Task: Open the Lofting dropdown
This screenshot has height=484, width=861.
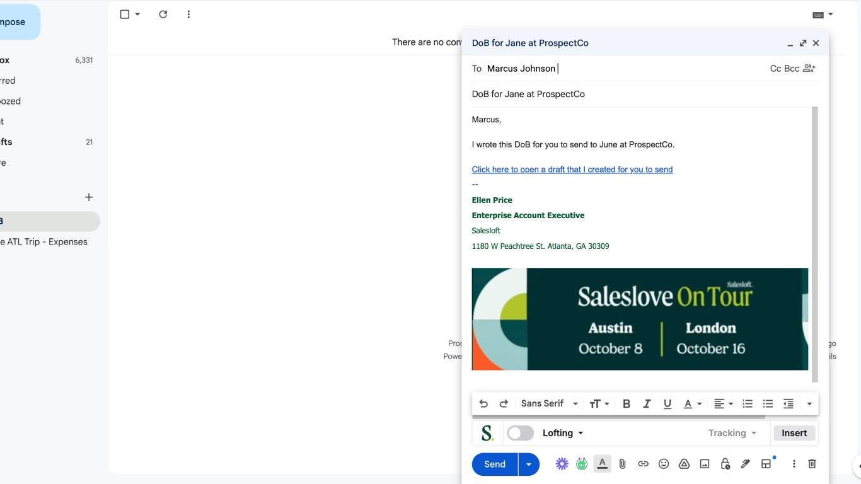Action: point(563,433)
